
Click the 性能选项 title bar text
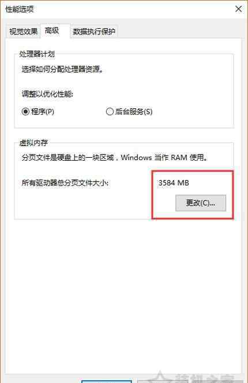[20, 9]
